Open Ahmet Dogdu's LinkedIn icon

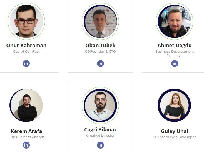(x=175, y=63)
